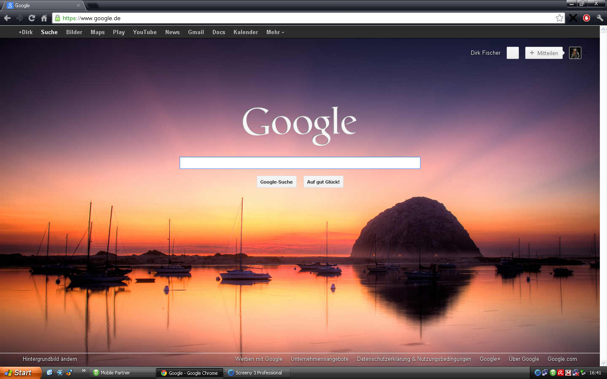Focus the Google search text box
607x379 pixels.
[x=300, y=163]
